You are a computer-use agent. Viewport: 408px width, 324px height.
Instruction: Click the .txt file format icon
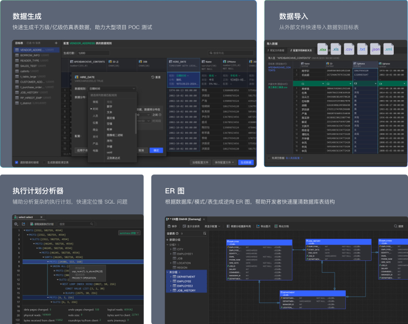coord(362,49)
